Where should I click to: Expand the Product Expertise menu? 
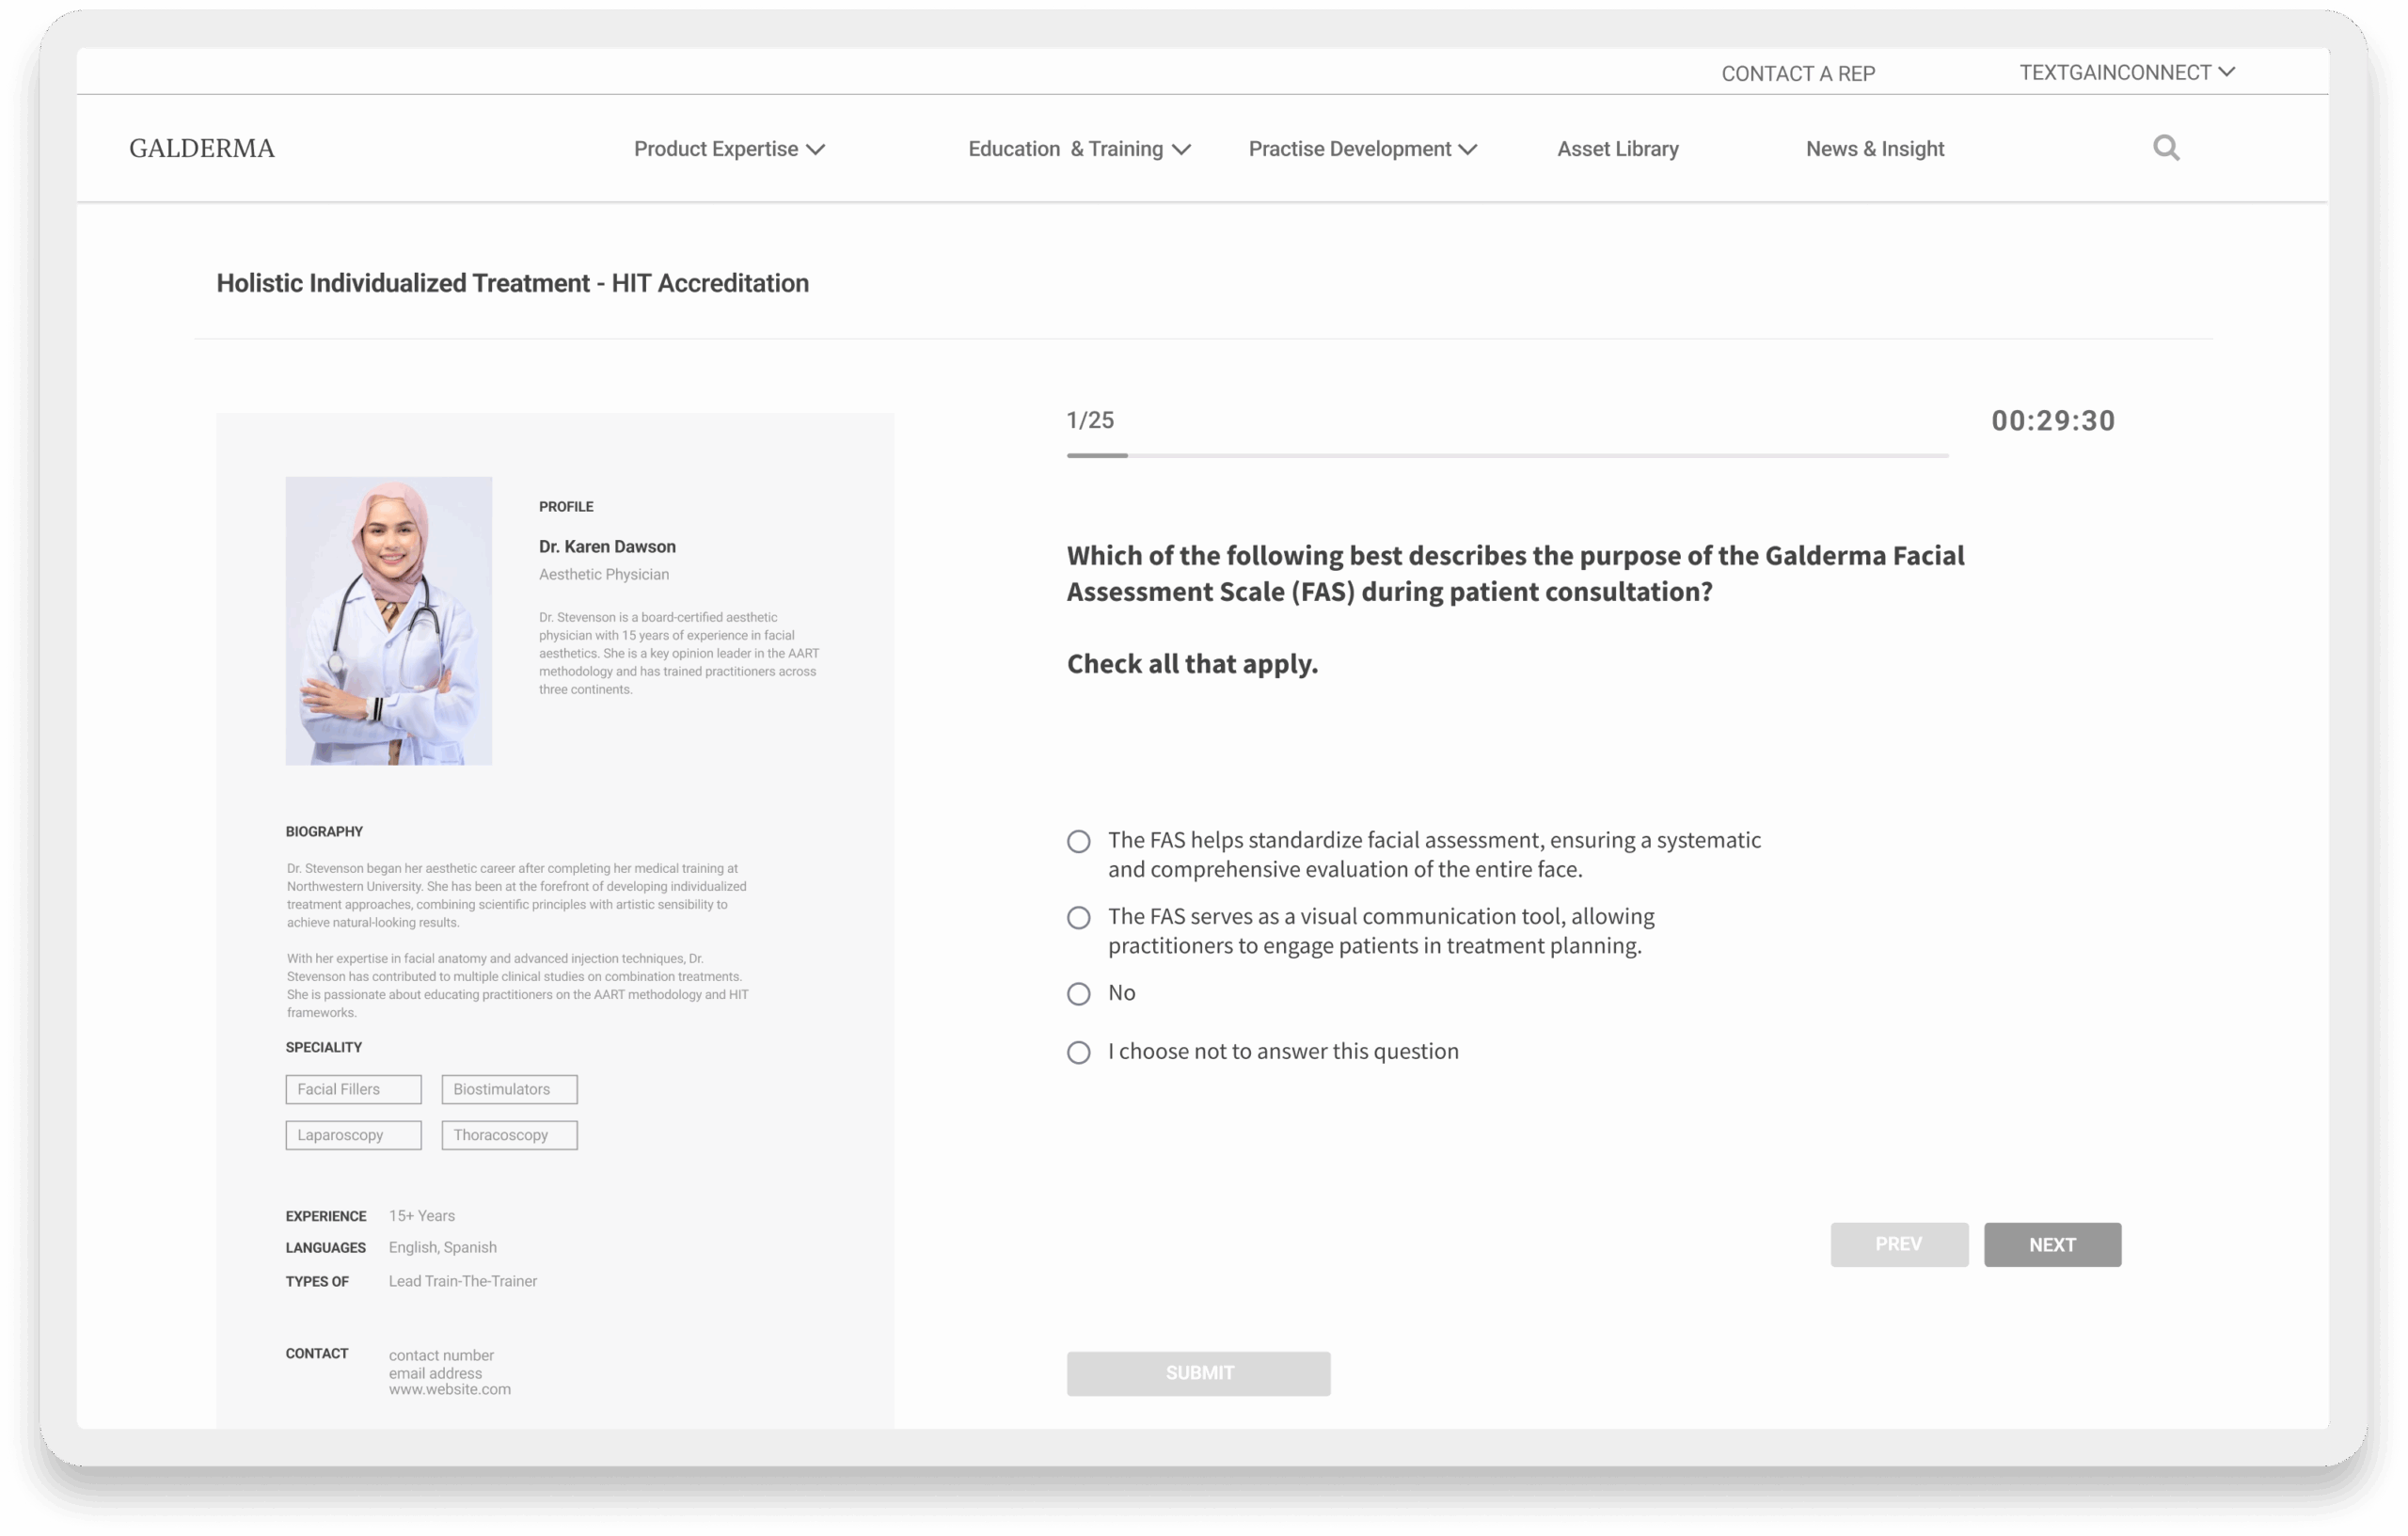[729, 149]
